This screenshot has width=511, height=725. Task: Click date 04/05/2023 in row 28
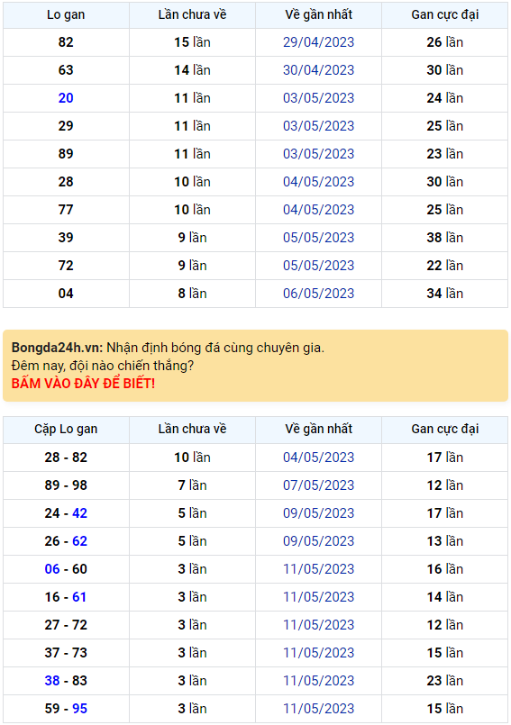coord(318,182)
